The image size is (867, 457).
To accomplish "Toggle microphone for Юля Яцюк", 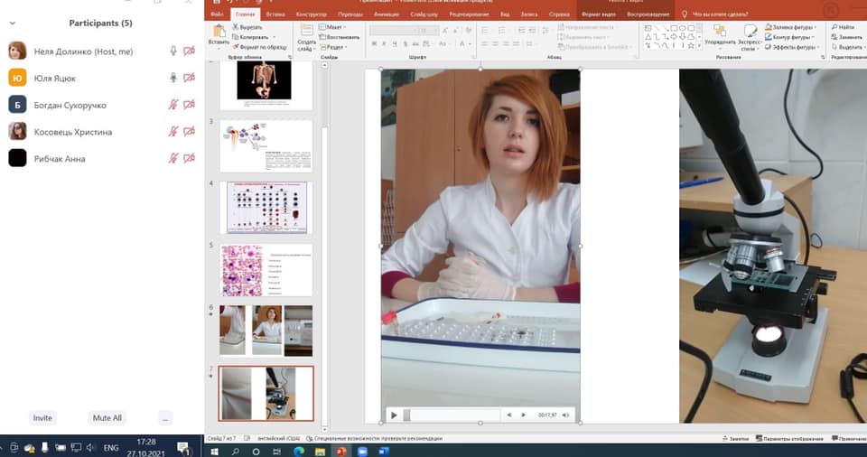I will pyautogui.click(x=173, y=78).
